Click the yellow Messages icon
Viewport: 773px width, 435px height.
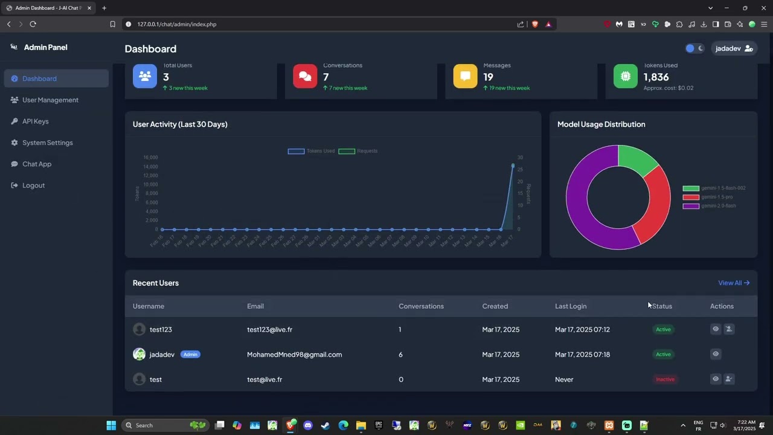point(465,76)
